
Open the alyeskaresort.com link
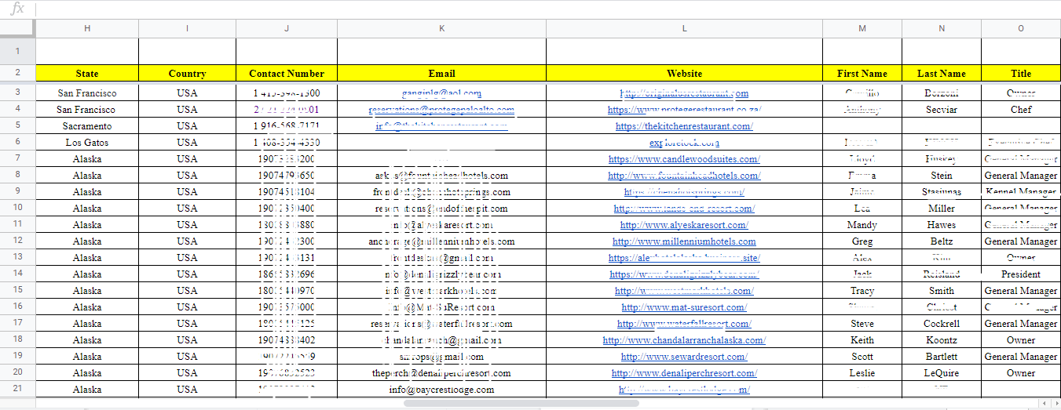(x=684, y=225)
